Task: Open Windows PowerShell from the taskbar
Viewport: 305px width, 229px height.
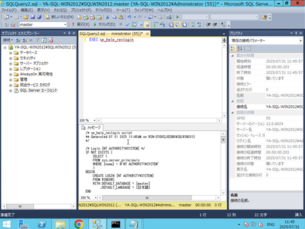Action: [41, 224]
